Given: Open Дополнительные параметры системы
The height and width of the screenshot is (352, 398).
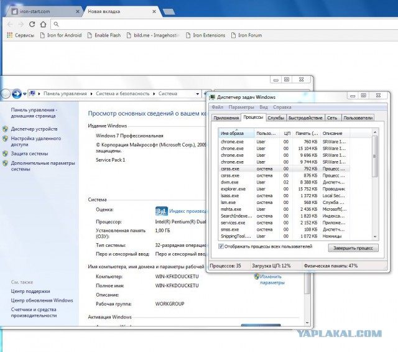Looking at the screenshot, I should (x=43, y=166).
